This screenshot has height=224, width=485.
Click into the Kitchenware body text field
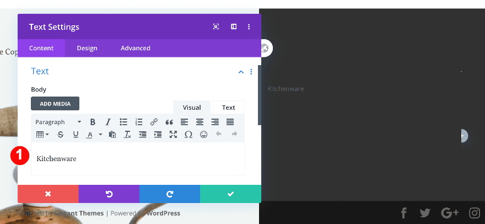coord(137,159)
